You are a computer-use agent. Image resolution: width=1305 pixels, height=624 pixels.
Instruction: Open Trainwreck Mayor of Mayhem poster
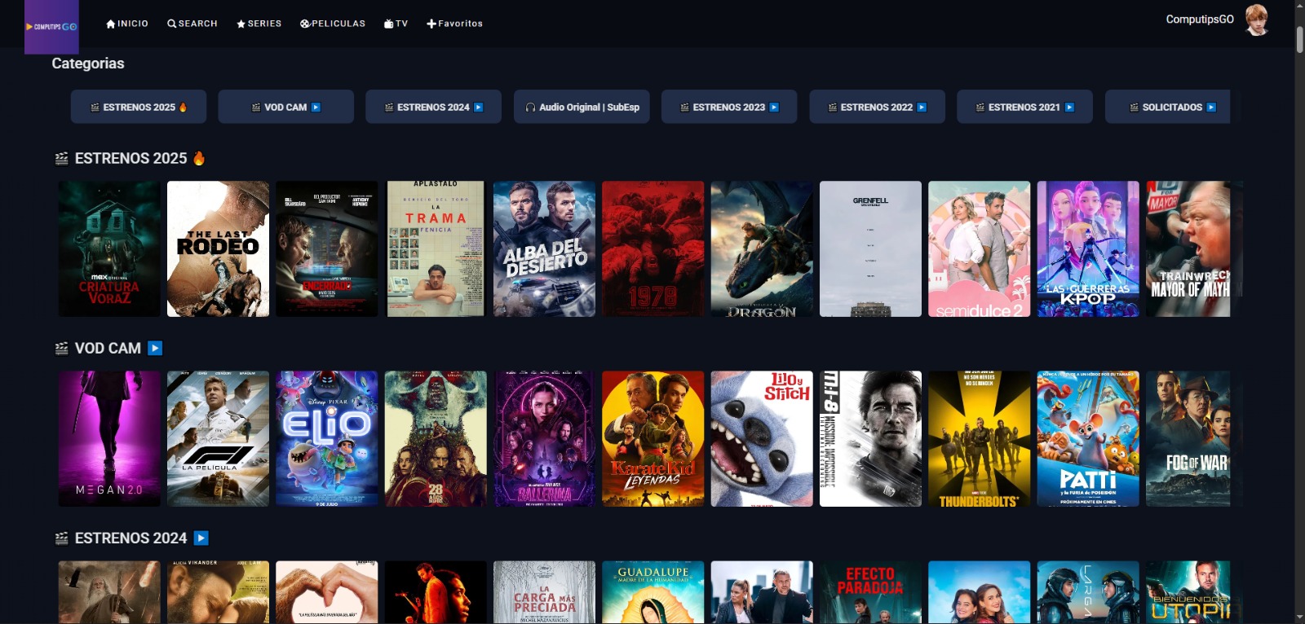pos(1188,248)
